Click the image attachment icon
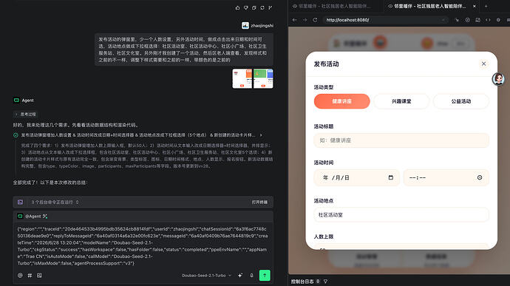This screenshot has height=286, width=510. click(39, 275)
